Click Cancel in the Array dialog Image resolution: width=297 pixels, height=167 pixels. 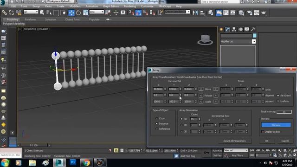coord(285,141)
